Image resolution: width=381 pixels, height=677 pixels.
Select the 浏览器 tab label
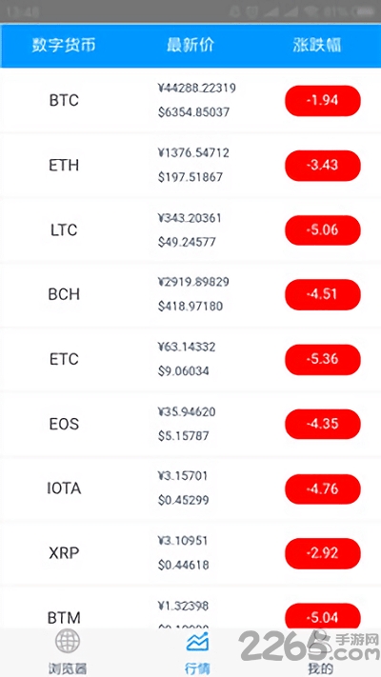coord(68,668)
